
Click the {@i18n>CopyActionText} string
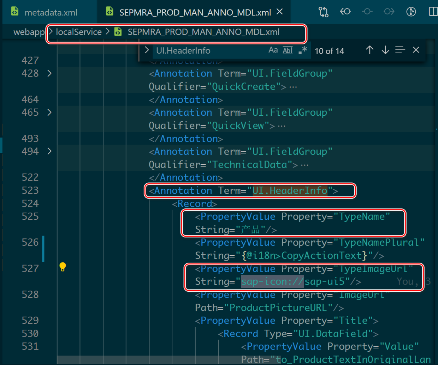tap(304, 256)
